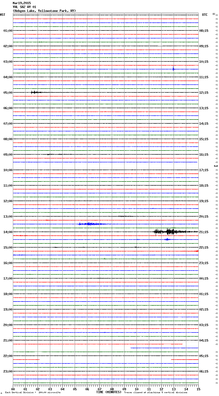The width and height of the screenshot is (219, 396).
Task: Select the 03:00 MST hour label
Action: [x=8, y=62]
